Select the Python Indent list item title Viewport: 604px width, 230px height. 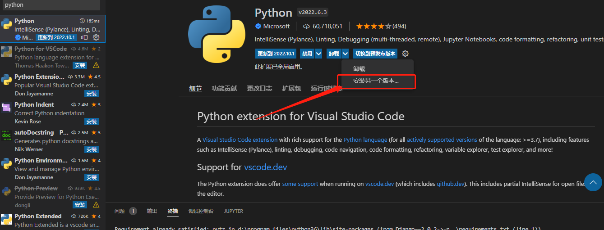tap(34, 104)
